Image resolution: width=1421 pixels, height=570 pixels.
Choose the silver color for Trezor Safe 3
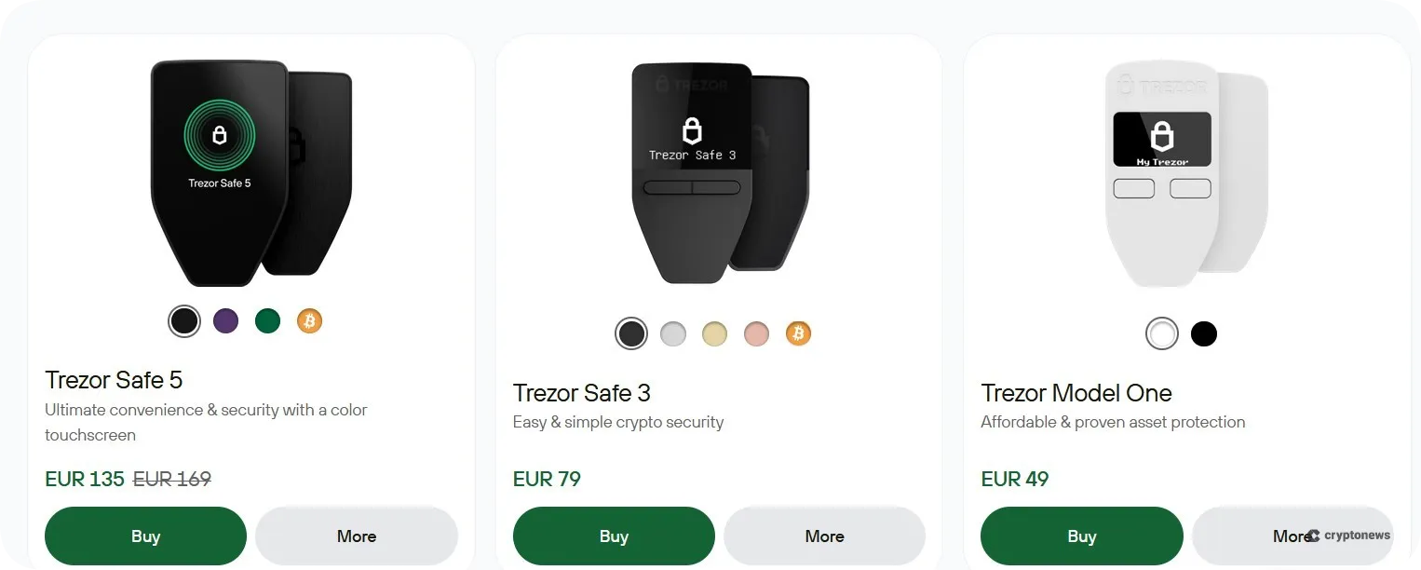pyautogui.click(x=672, y=333)
